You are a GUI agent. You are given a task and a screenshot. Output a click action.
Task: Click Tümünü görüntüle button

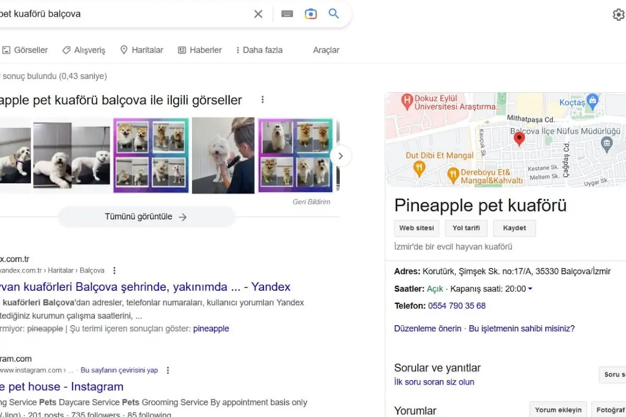point(146,217)
